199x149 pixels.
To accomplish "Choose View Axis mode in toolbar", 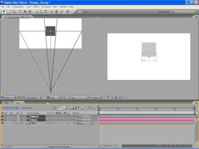I will point(86,12).
